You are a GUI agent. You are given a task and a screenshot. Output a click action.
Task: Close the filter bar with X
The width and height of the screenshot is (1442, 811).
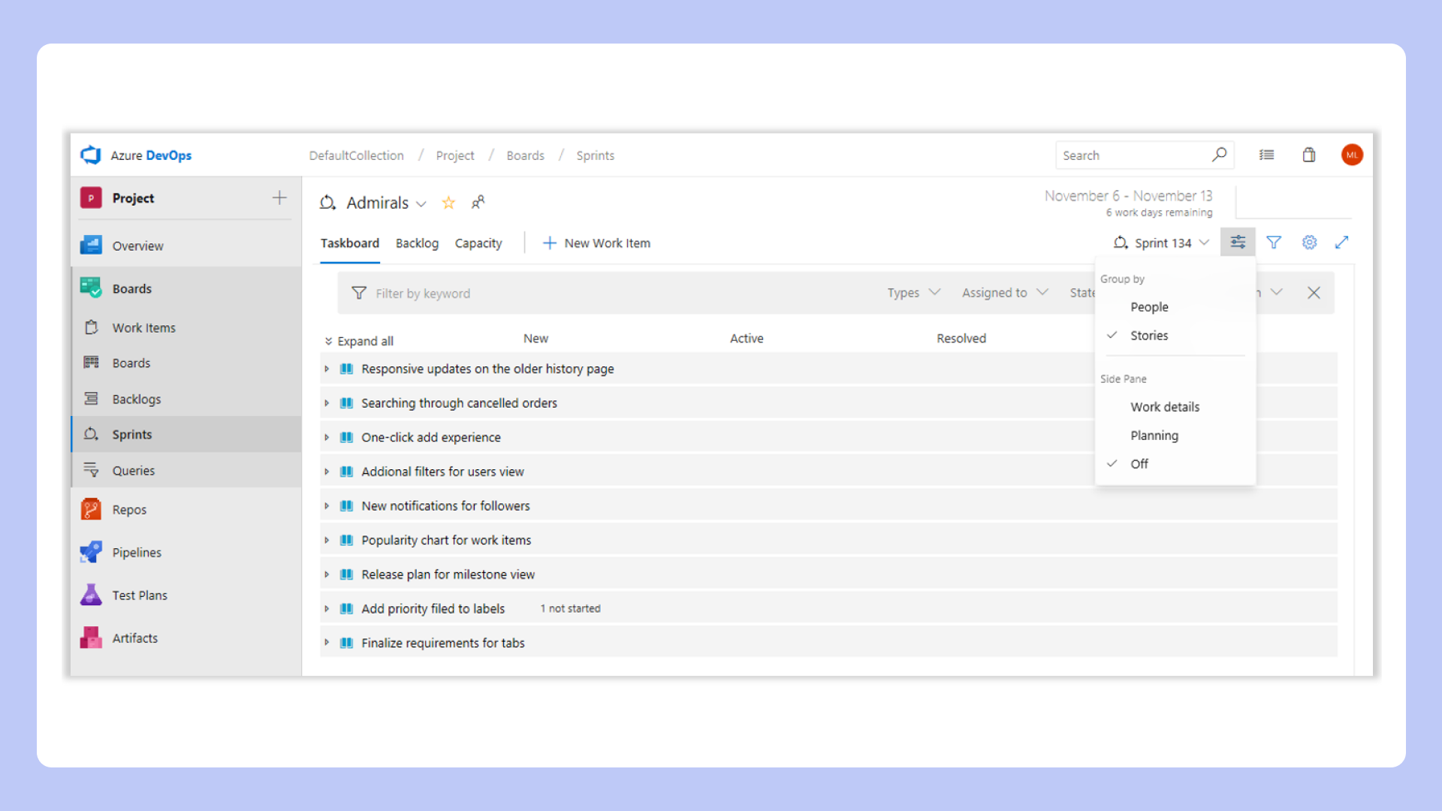pos(1314,293)
